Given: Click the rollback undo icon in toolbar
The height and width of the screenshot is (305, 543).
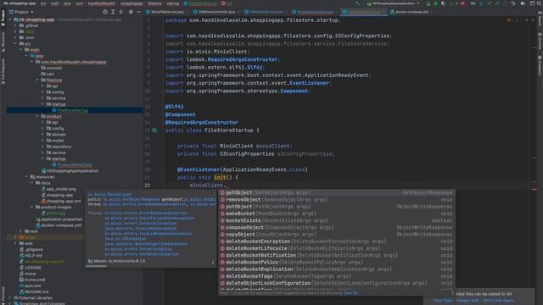Looking at the screenshot, I should 513,3.
